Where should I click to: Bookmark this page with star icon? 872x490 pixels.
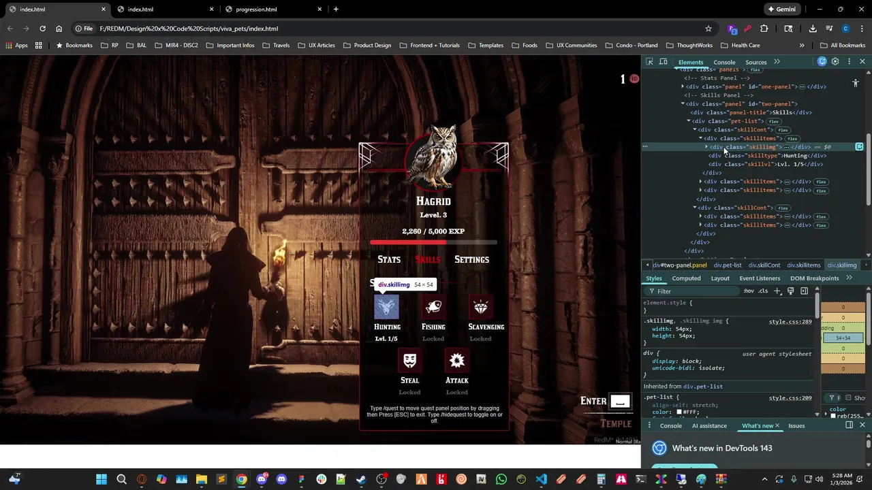tap(708, 29)
